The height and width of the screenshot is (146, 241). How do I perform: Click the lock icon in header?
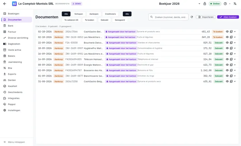205,4
